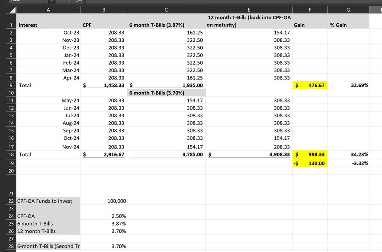Click '6 month T-Bills' label in row 25
382x252 pixels.
coord(48,224)
